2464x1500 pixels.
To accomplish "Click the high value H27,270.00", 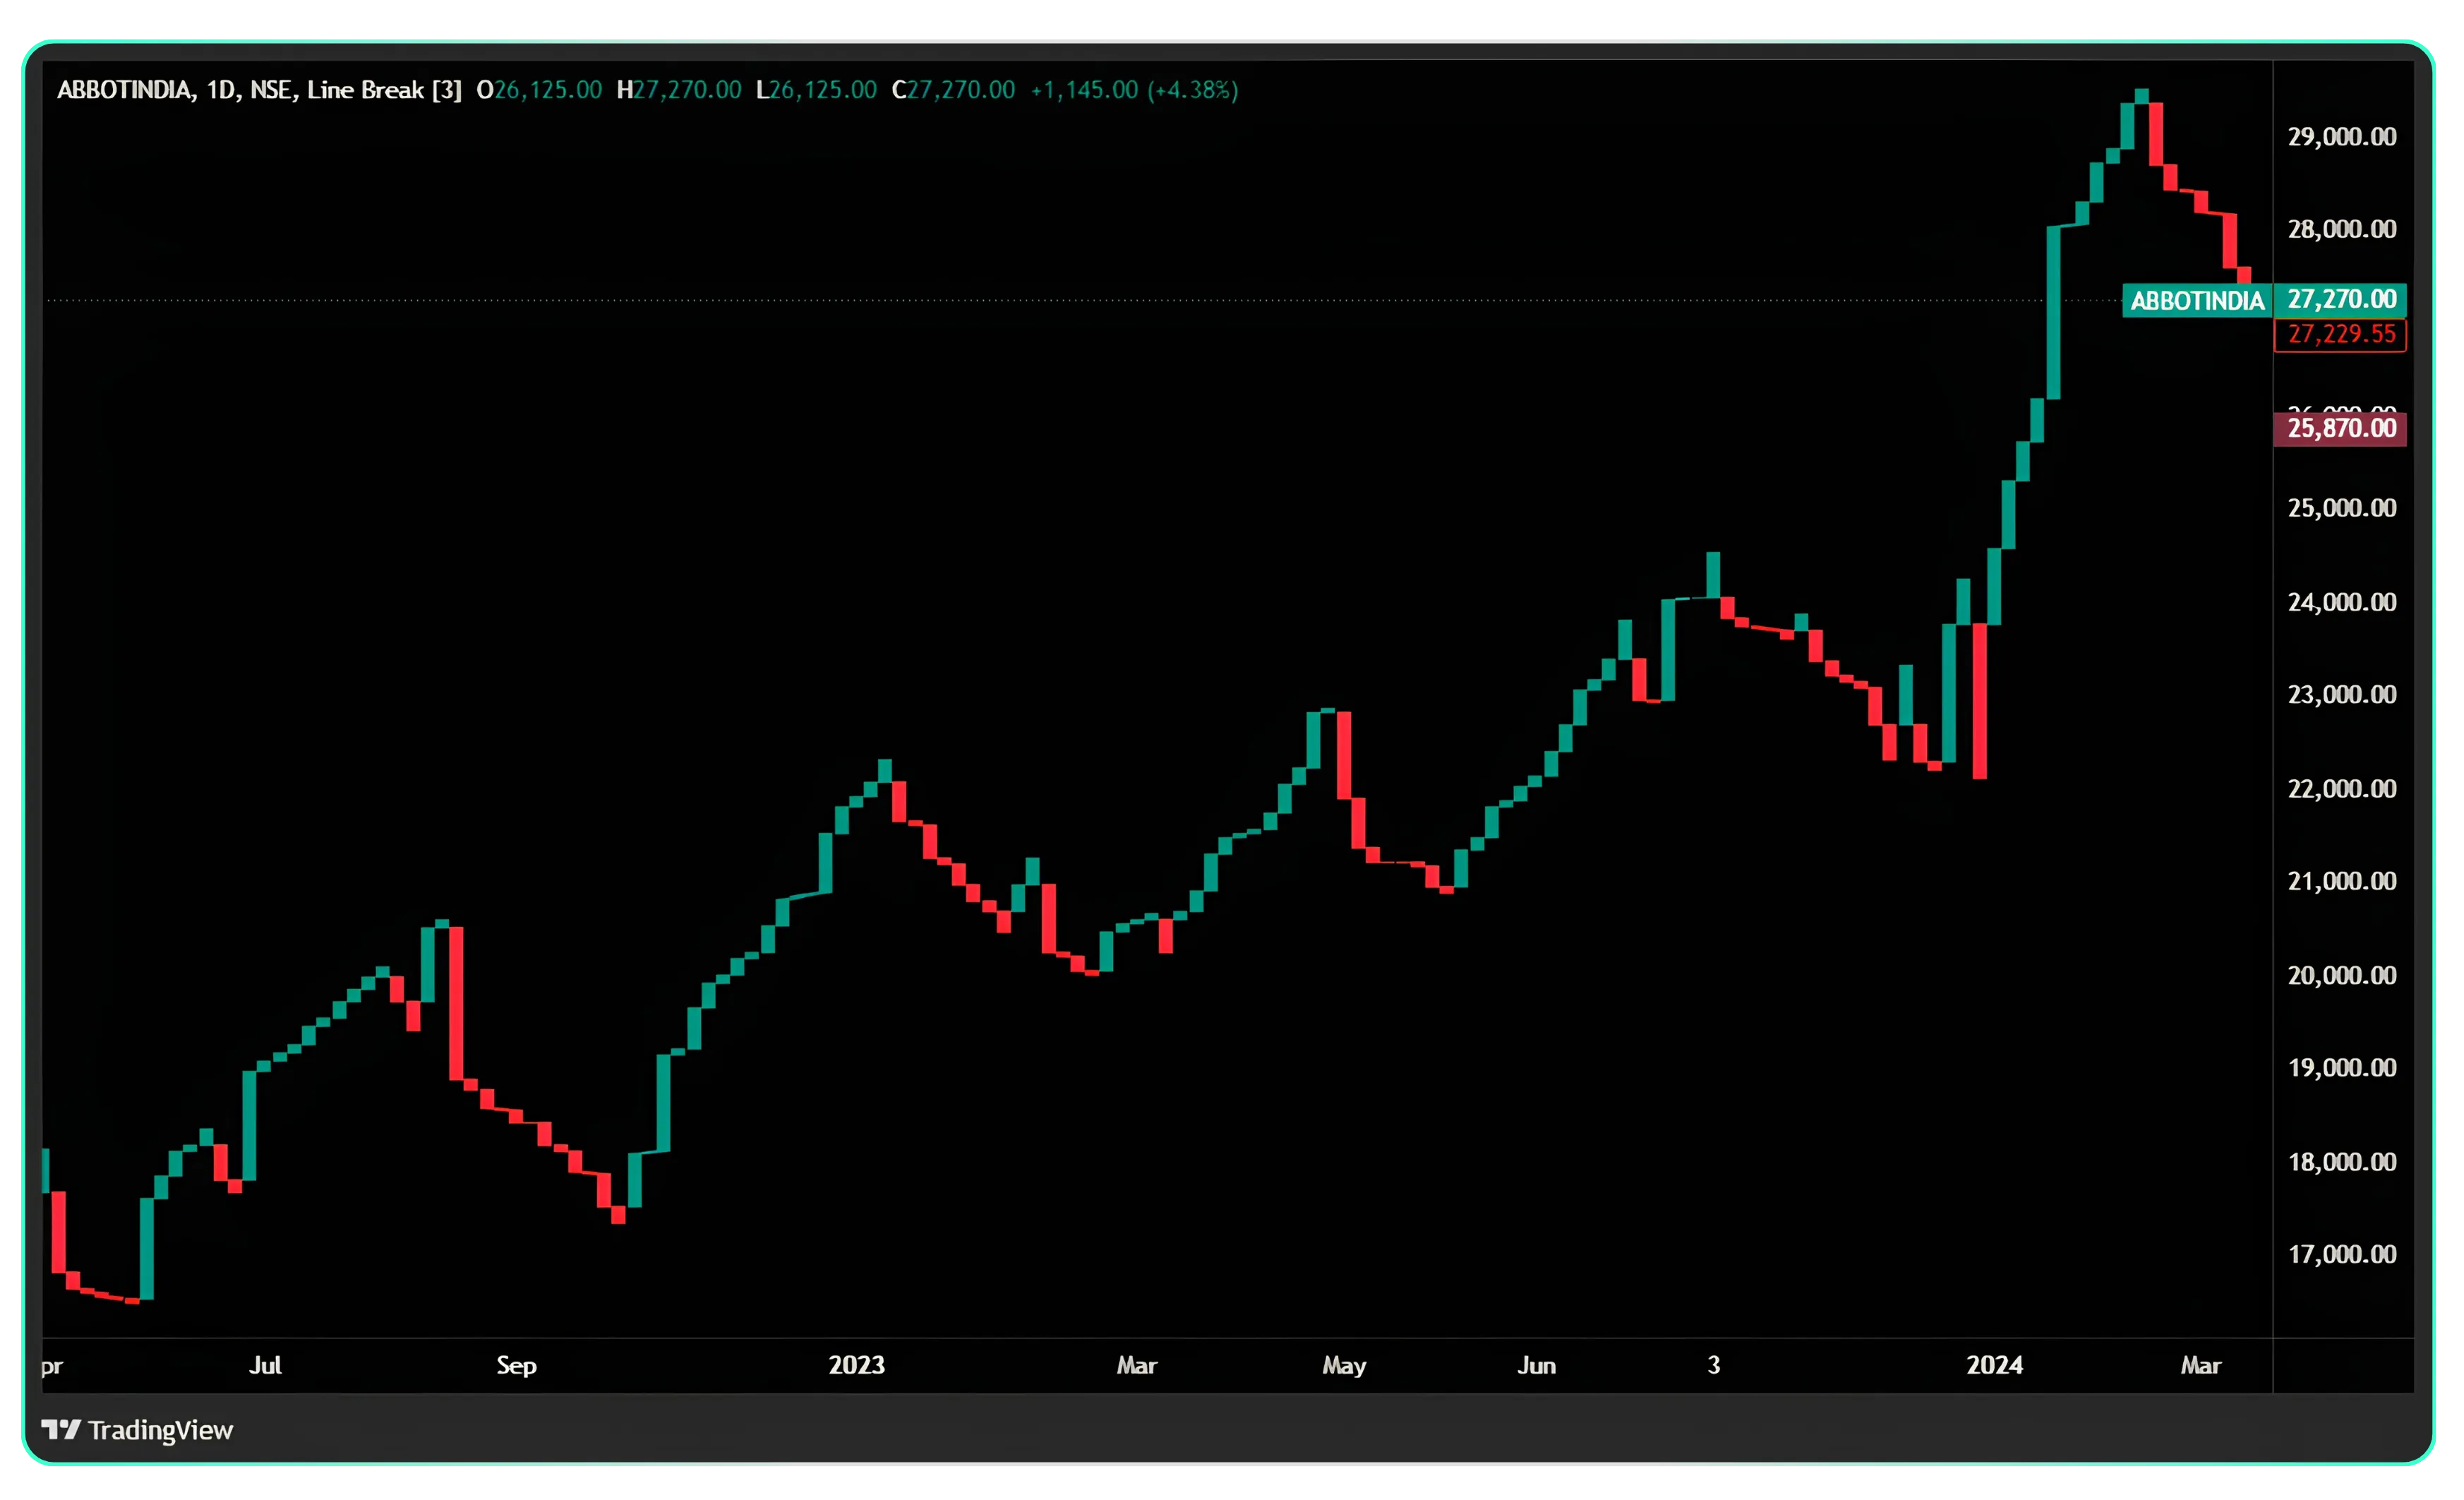I will [x=679, y=90].
